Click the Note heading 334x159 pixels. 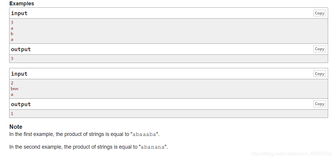16,127
